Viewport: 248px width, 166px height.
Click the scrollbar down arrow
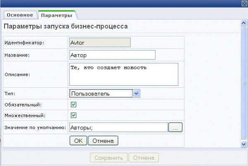point(244,144)
